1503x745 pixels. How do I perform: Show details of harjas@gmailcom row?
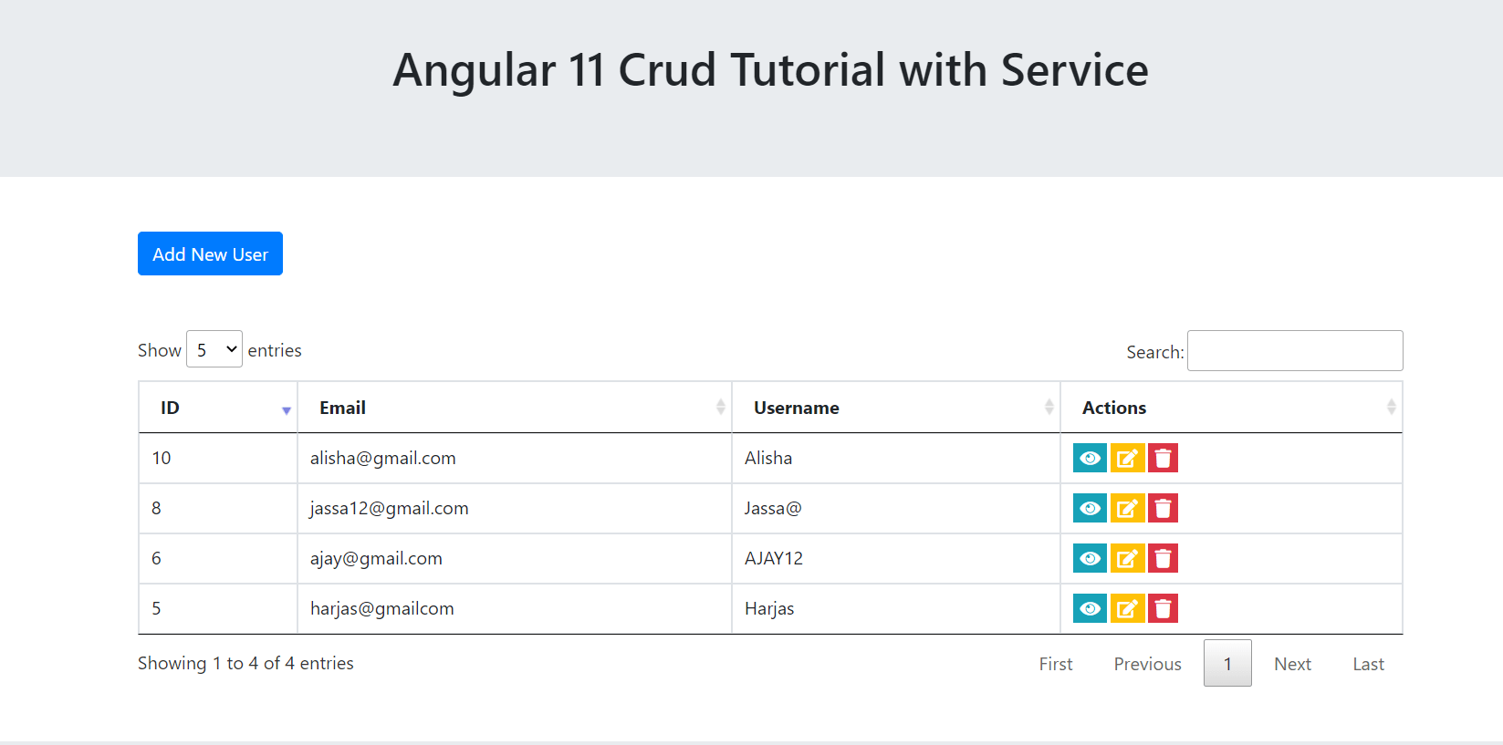tap(1090, 608)
